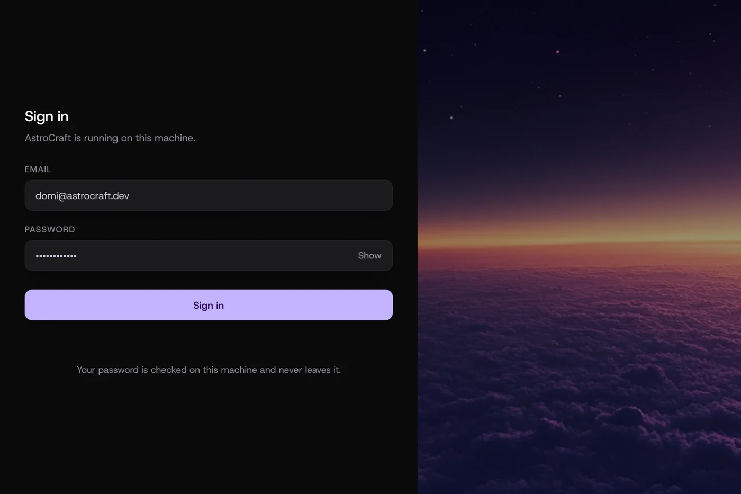Show the hidden password

[369, 256]
